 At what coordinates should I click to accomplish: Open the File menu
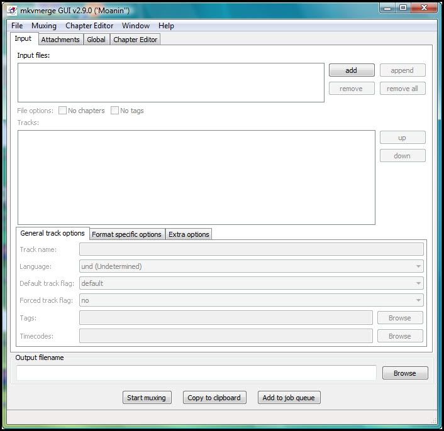17,26
